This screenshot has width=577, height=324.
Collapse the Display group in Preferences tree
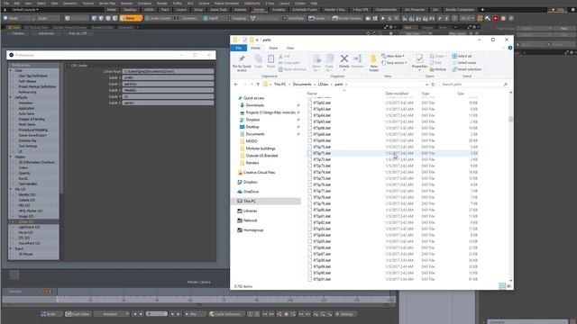11,157
